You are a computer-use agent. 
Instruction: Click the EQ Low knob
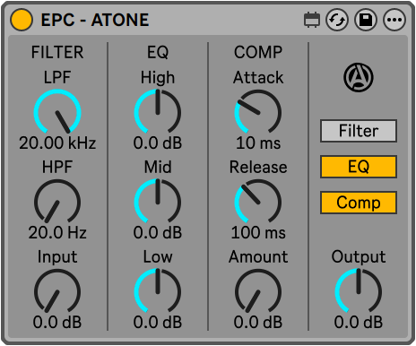coord(158,291)
